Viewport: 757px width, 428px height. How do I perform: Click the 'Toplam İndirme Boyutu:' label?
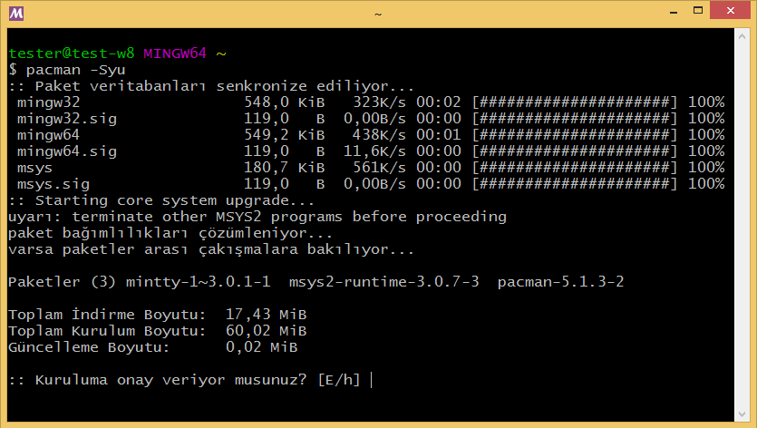[x=107, y=315]
